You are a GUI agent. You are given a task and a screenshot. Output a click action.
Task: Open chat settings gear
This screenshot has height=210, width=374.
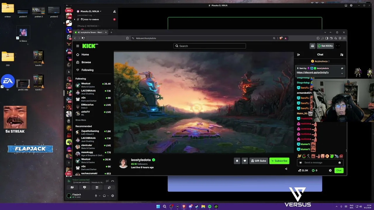(330, 170)
